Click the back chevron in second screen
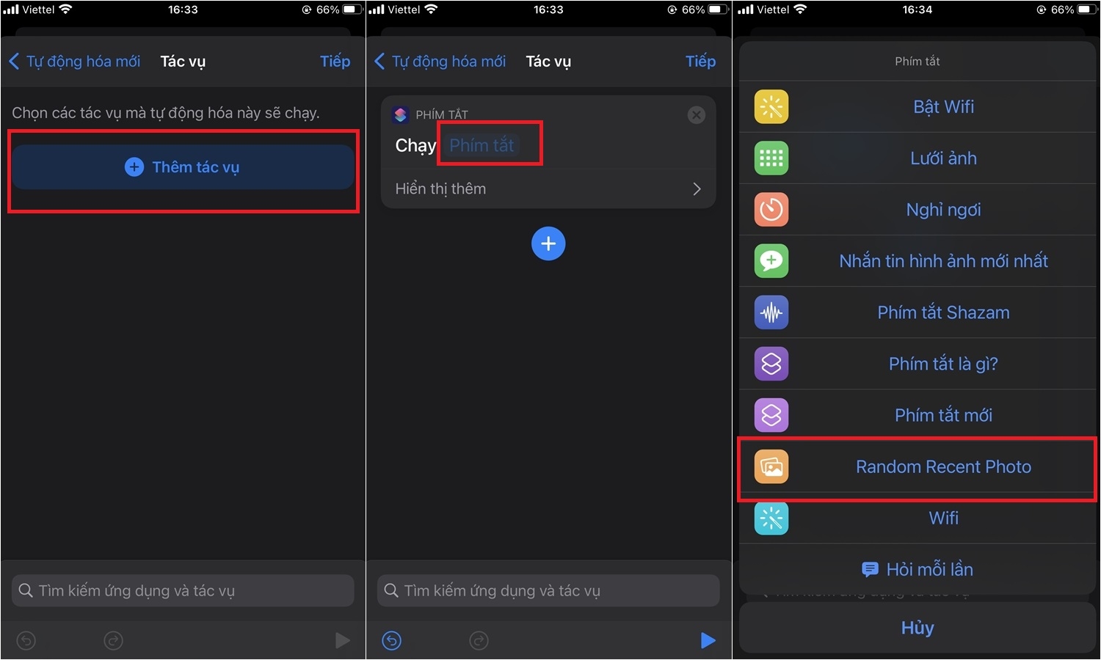This screenshot has height=660, width=1101. [x=379, y=62]
